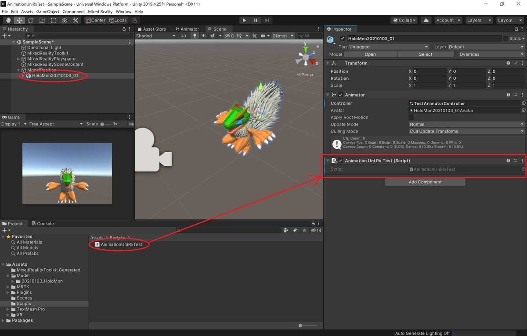The height and width of the screenshot is (336, 527).
Task: Click the model Select button
Action: click(426, 54)
